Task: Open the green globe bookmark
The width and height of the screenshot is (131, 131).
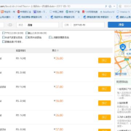Action: click(73, 12)
